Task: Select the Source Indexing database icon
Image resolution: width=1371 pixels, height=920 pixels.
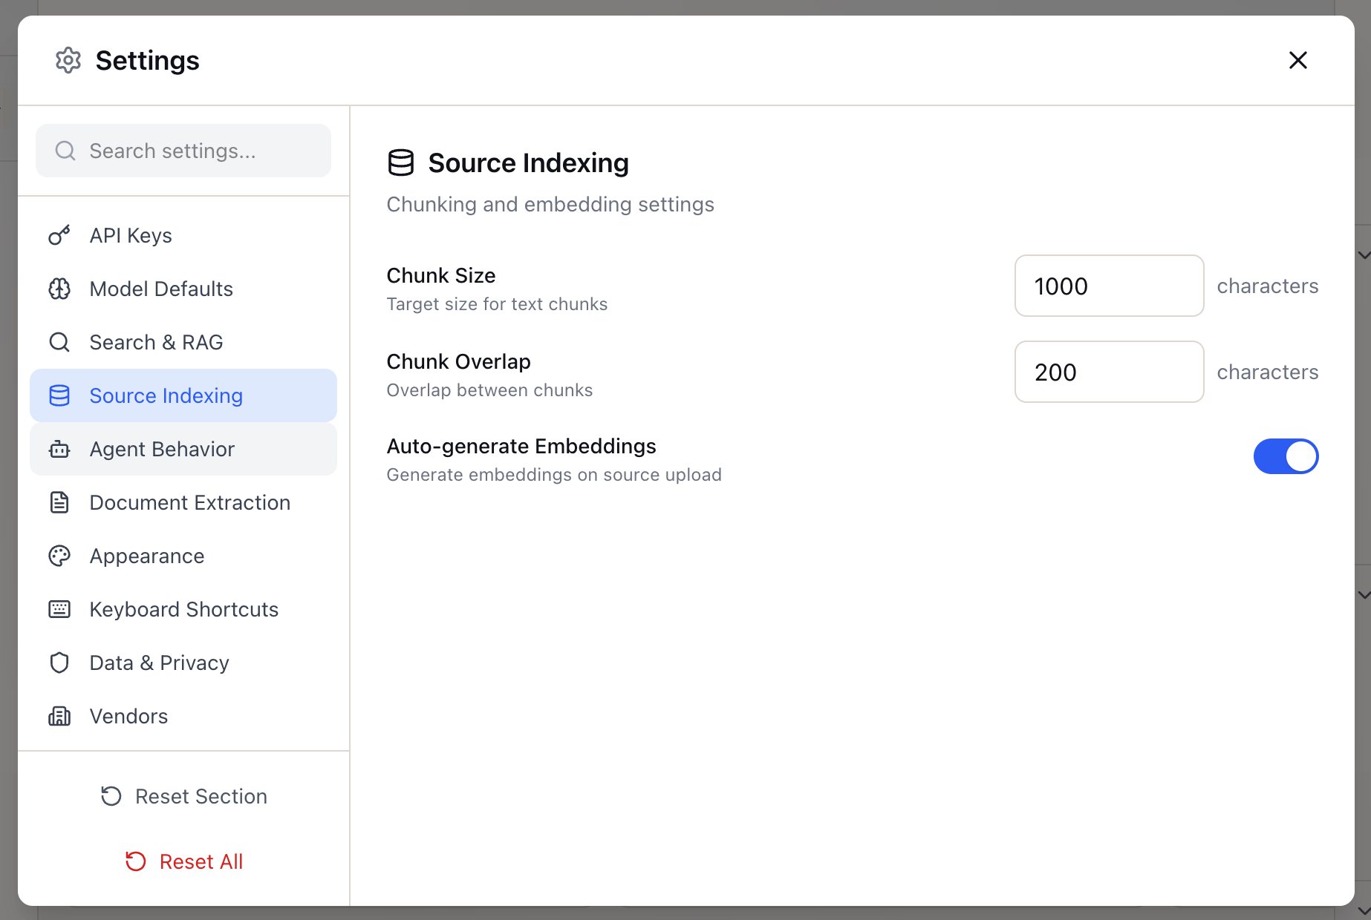Action: pyautogui.click(x=59, y=395)
